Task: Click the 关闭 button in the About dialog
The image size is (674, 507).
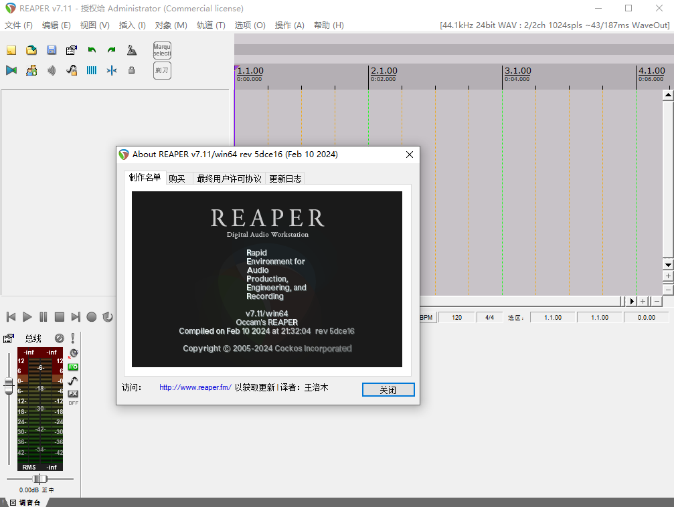Action: tap(388, 389)
